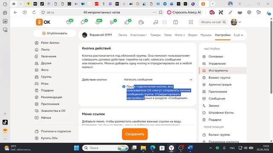
Task: Expand browser tab list chevron
Action: pyautogui.click(x=20, y=4)
